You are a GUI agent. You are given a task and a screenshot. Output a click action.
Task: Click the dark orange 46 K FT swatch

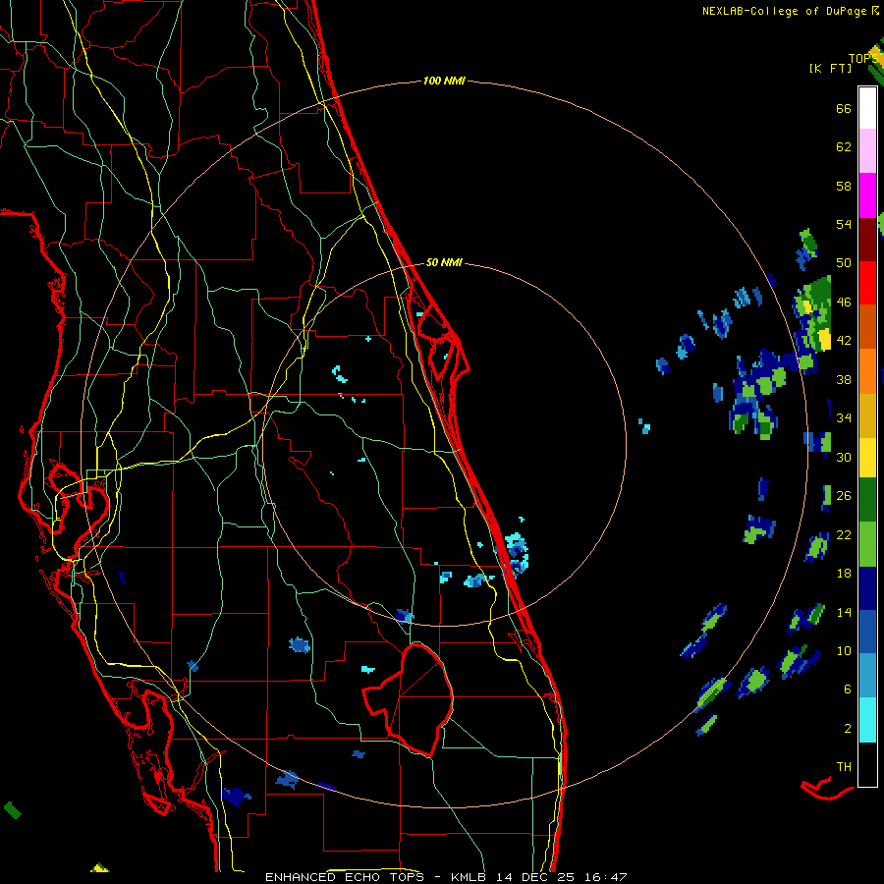point(867,326)
